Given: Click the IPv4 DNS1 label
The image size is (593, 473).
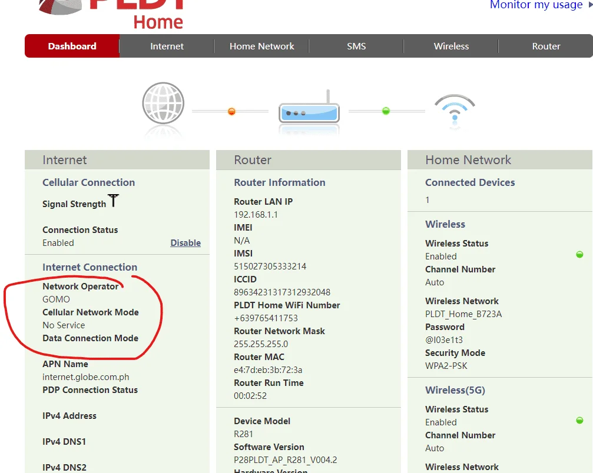Looking at the screenshot, I should pyautogui.click(x=64, y=442).
